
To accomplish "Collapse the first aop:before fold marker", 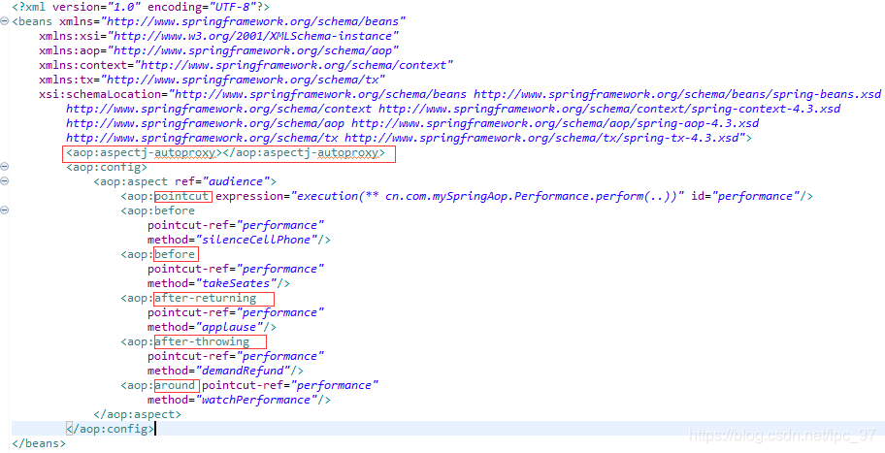I will 5,210.
